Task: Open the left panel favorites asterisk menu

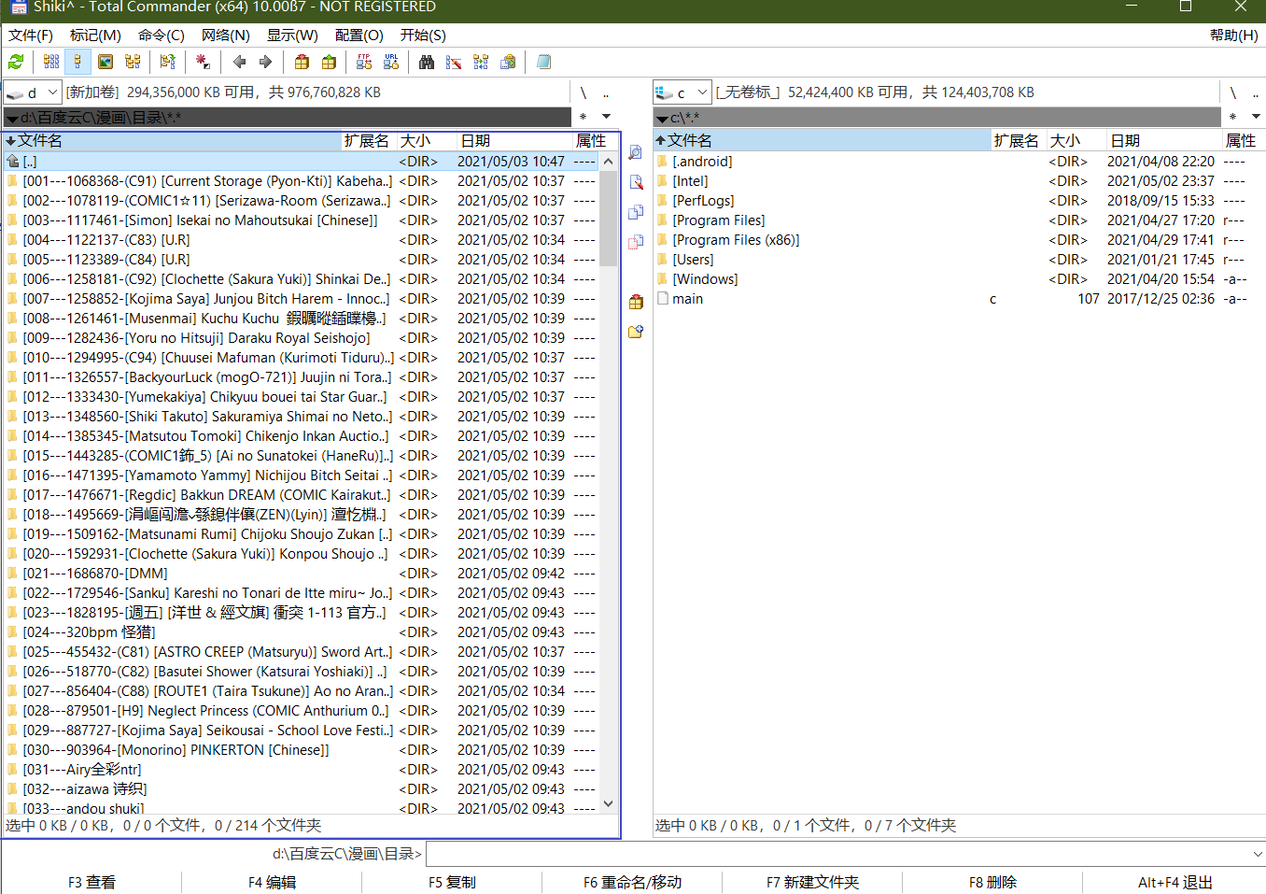Action: tap(584, 117)
